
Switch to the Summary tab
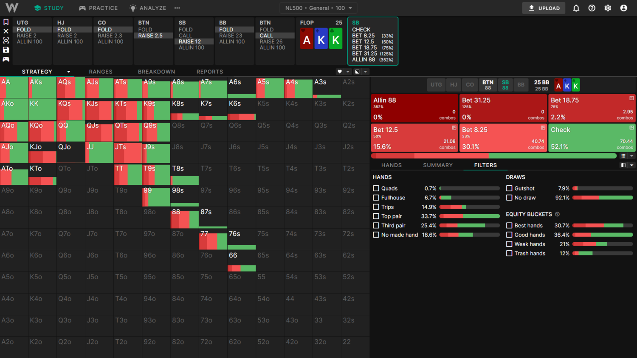tap(437, 165)
